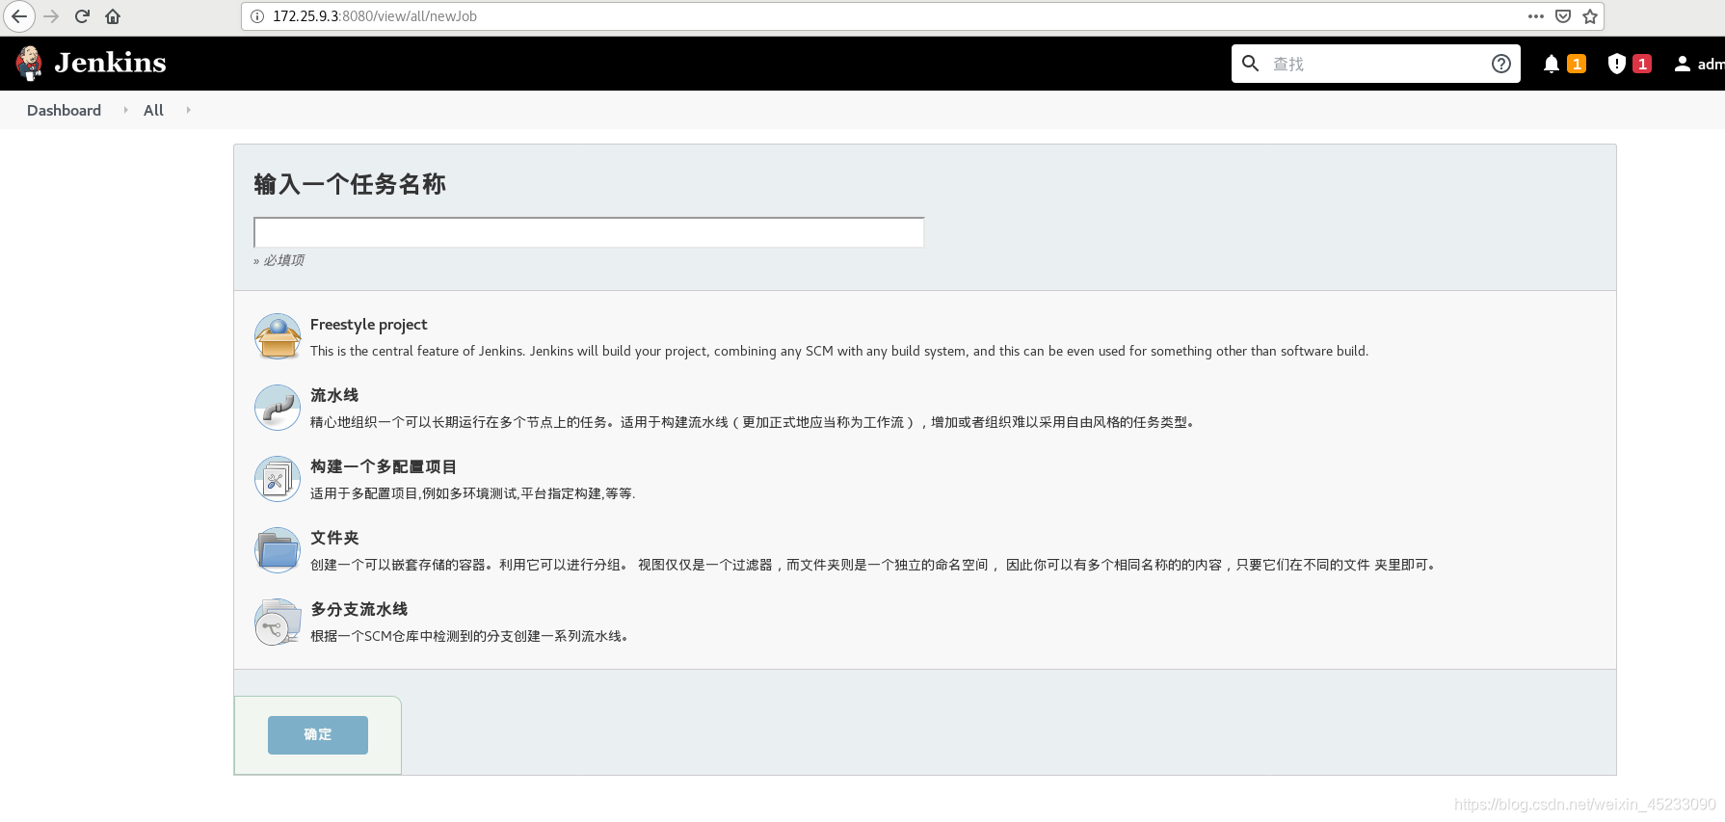Open page actions three-dots menu
Viewport: 1725px width, 822px height.
[1536, 16]
